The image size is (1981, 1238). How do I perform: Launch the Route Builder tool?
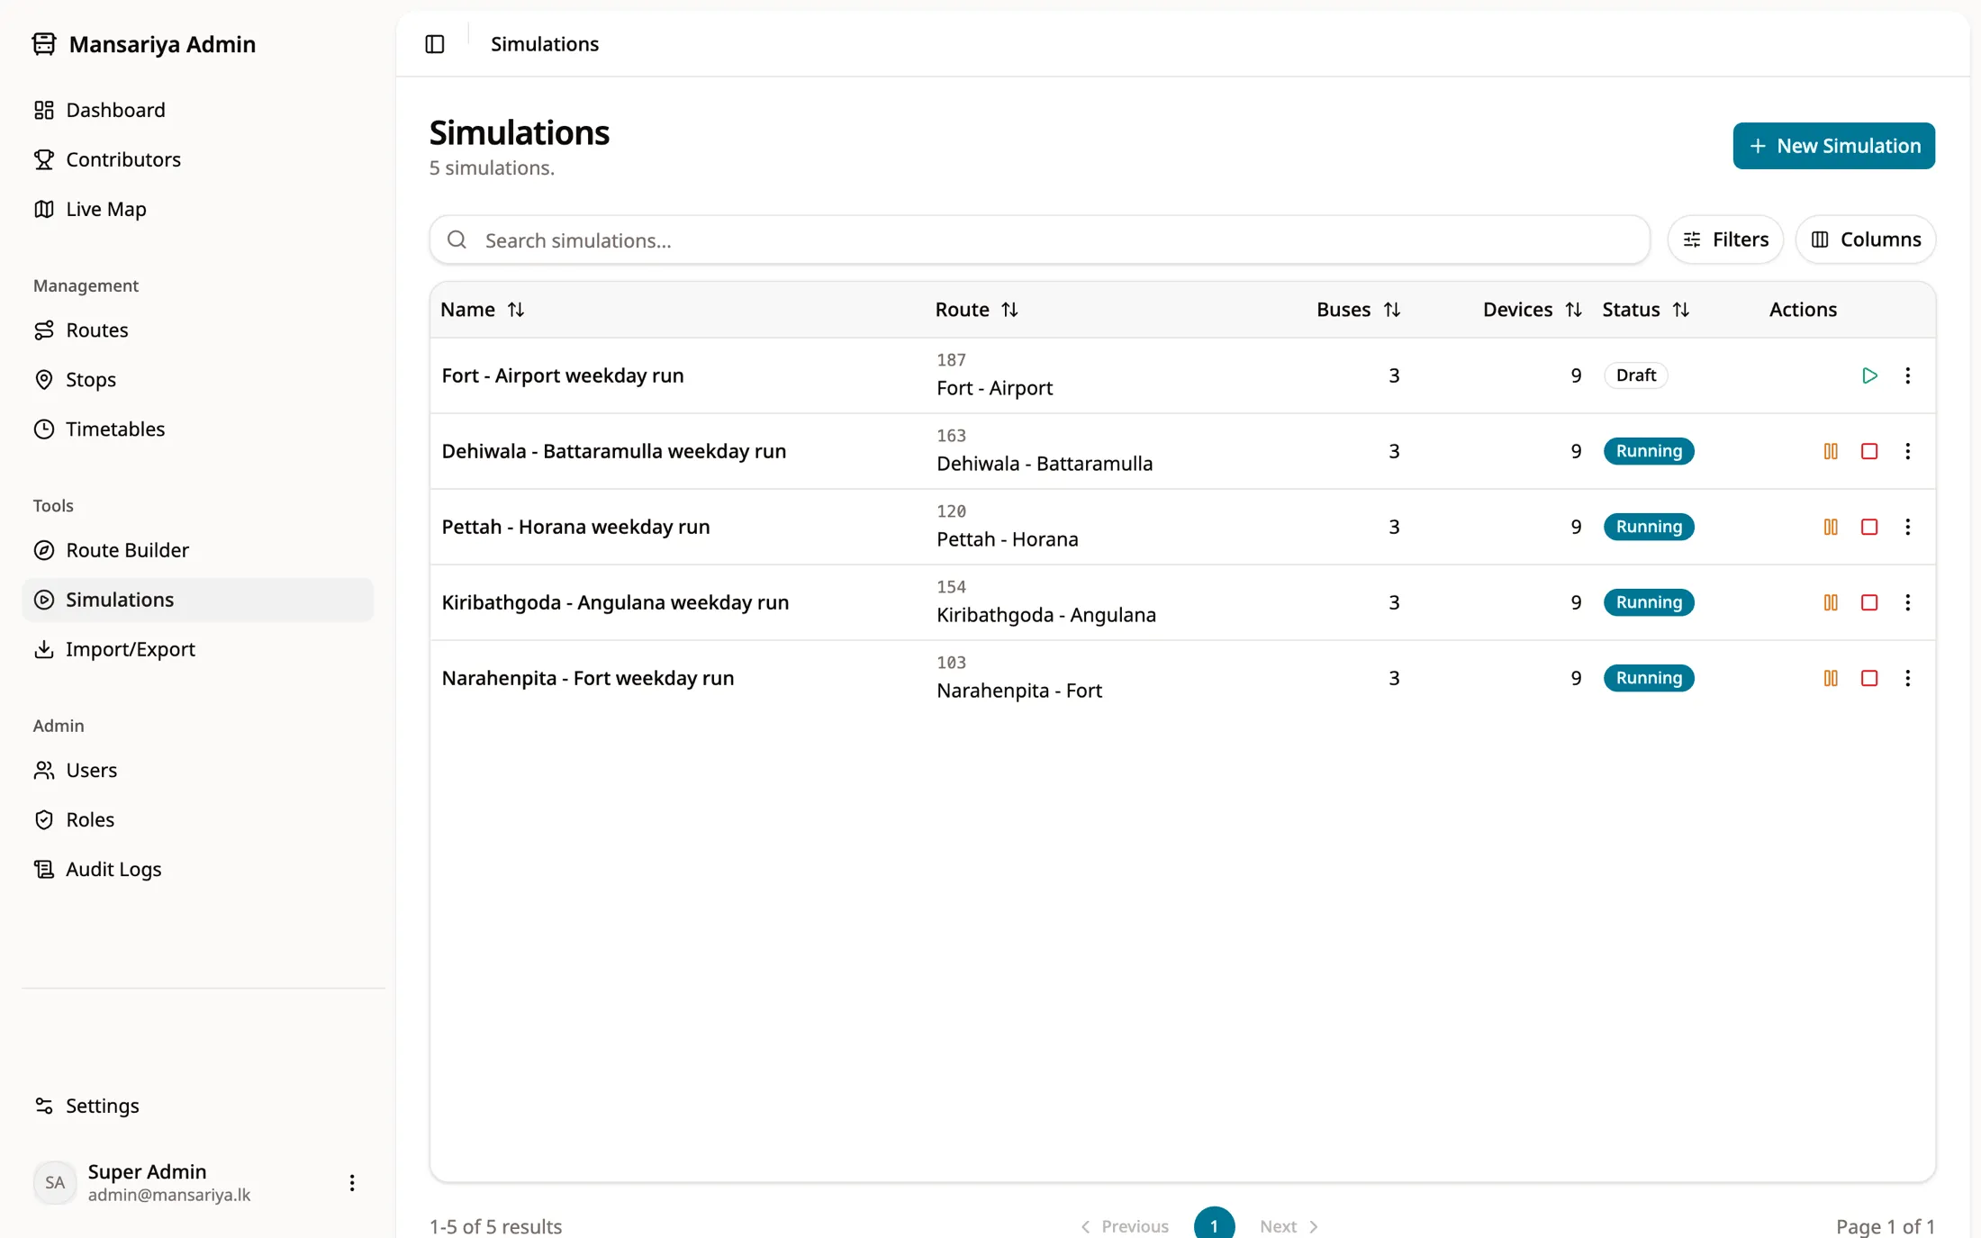coord(198,550)
